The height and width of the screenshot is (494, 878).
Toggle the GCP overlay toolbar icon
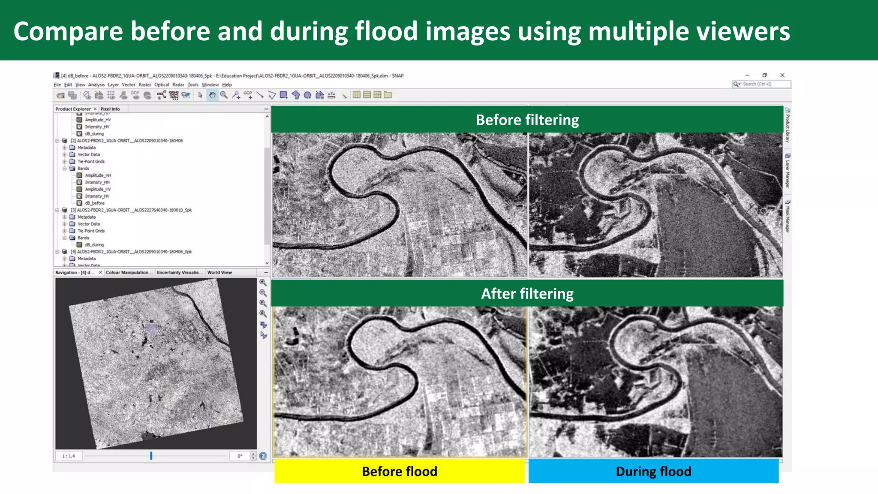point(135,95)
